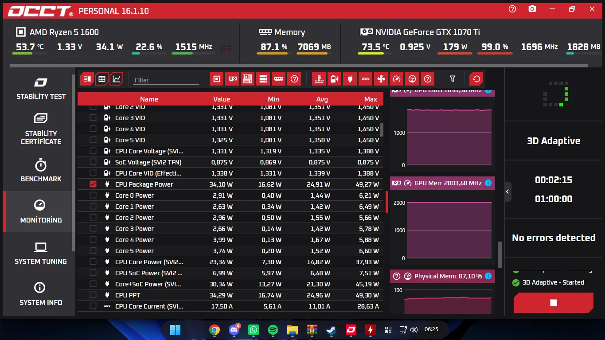Check the Core 3 Power checkbox

pos(93,228)
